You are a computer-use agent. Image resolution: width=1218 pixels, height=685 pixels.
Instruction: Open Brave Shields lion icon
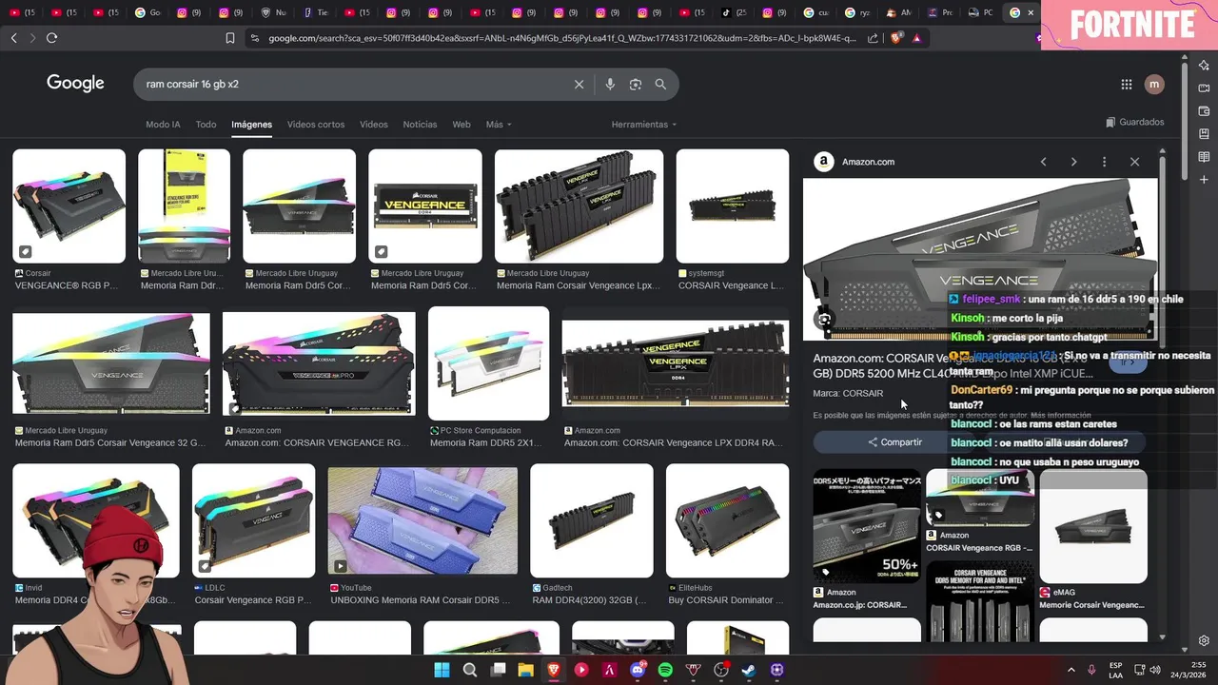tap(896, 38)
